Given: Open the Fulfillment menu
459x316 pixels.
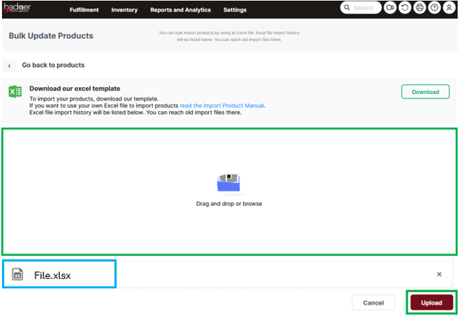Looking at the screenshot, I should point(84,10).
